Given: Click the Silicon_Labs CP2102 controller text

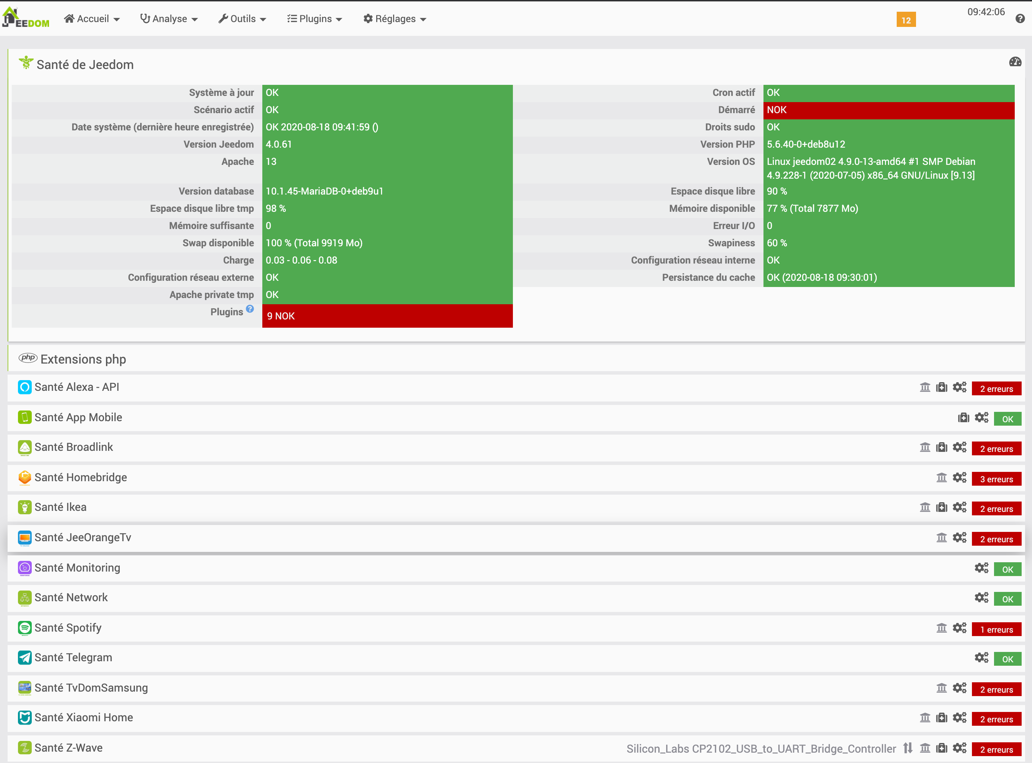Looking at the screenshot, I should [761, 749].
